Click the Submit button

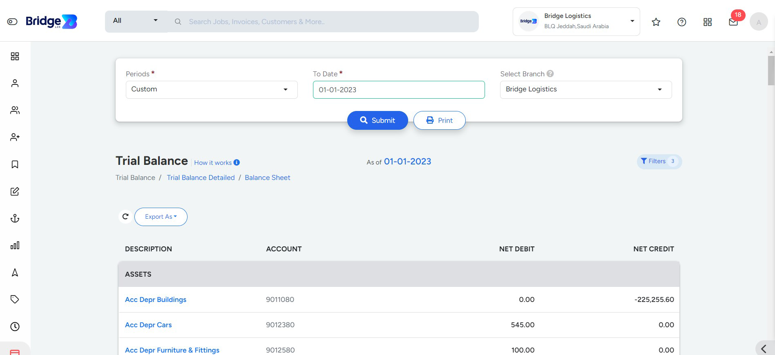(377, 120)
